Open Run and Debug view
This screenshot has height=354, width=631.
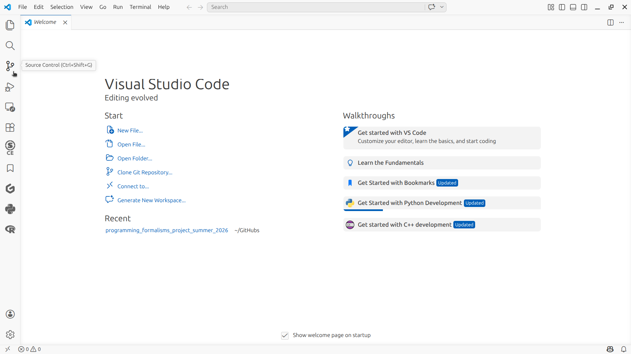[x=10, y=87]
